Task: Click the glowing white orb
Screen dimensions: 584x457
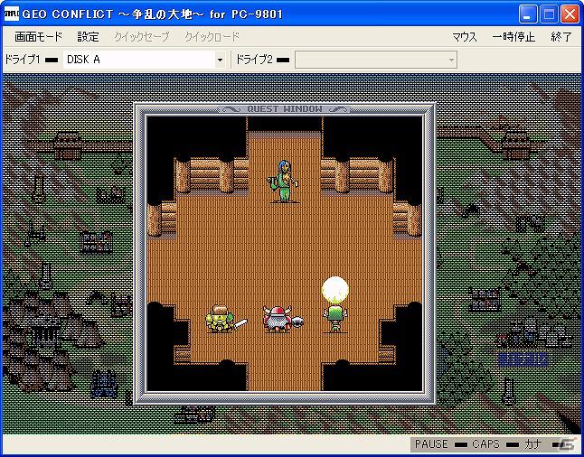Action: (x=335, y=290)
